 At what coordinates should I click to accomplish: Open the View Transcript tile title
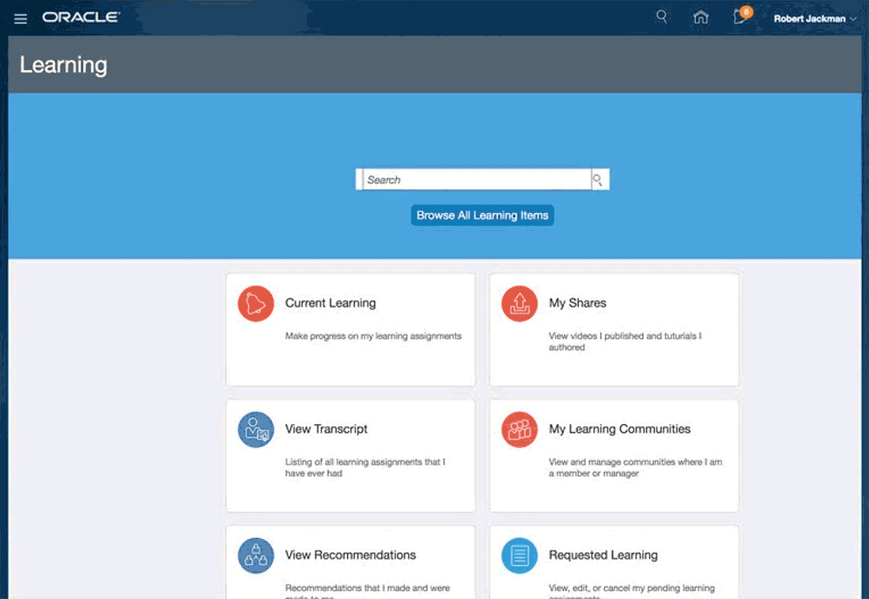tap(326, 429)
